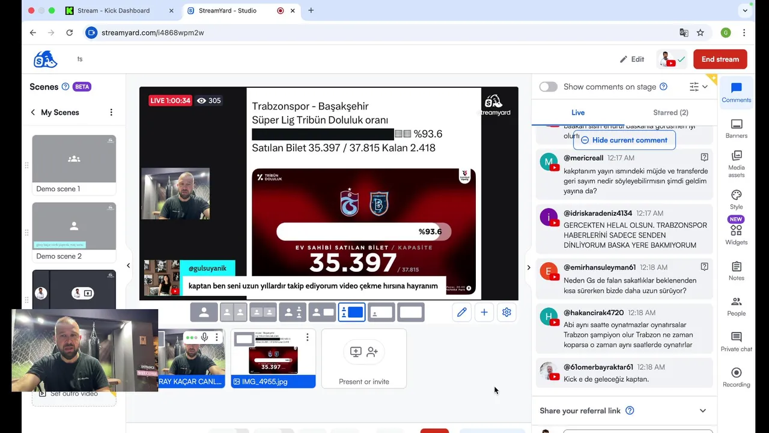Viewport: 769px width, 433px height.
Task: Select the highlighted sidebar people with screen layout
Action: coord(351,312)
